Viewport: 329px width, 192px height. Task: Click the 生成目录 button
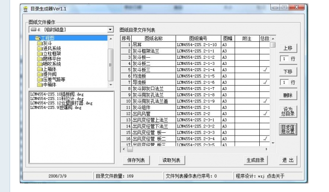click(255, 160)
